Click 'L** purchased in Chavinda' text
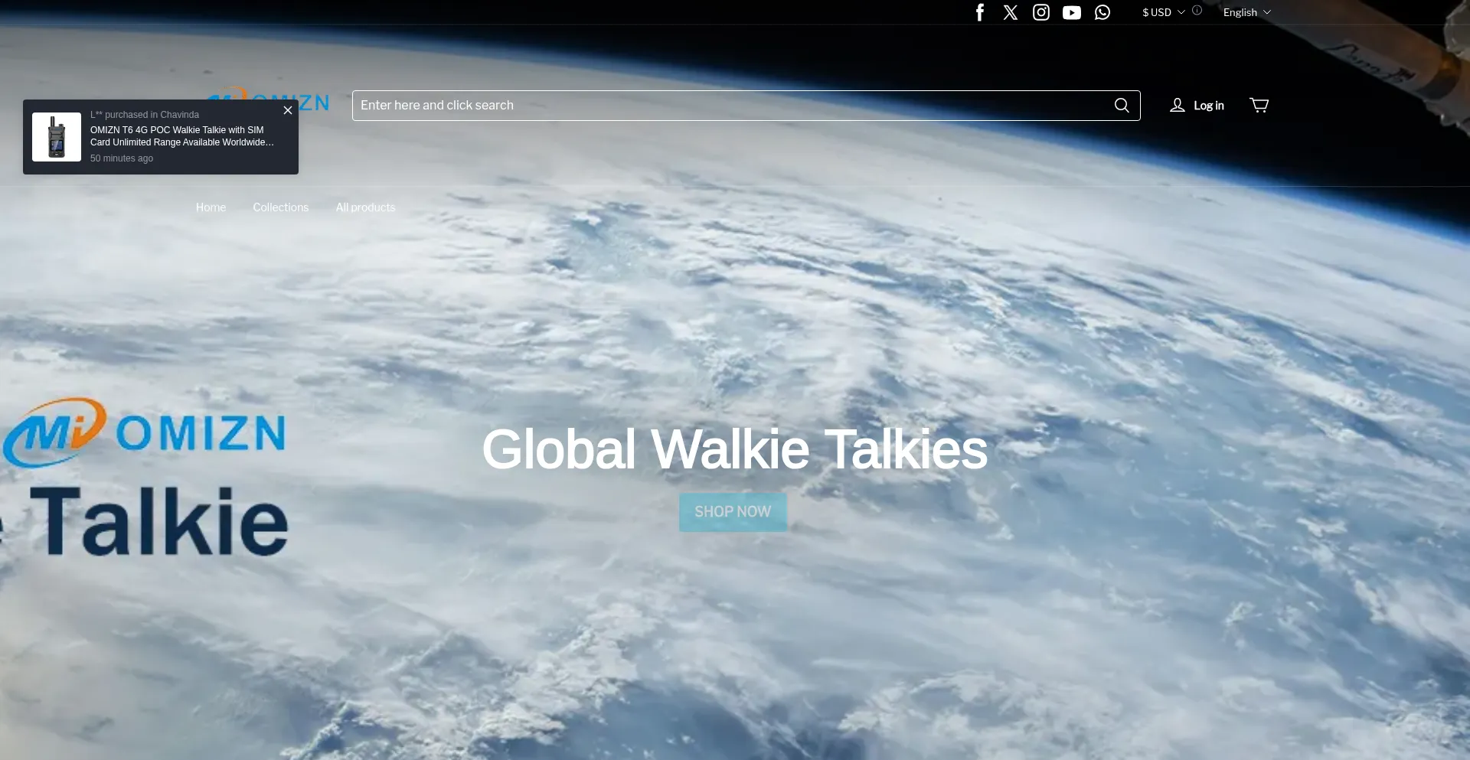The image size is (1470, 760). 145,115
